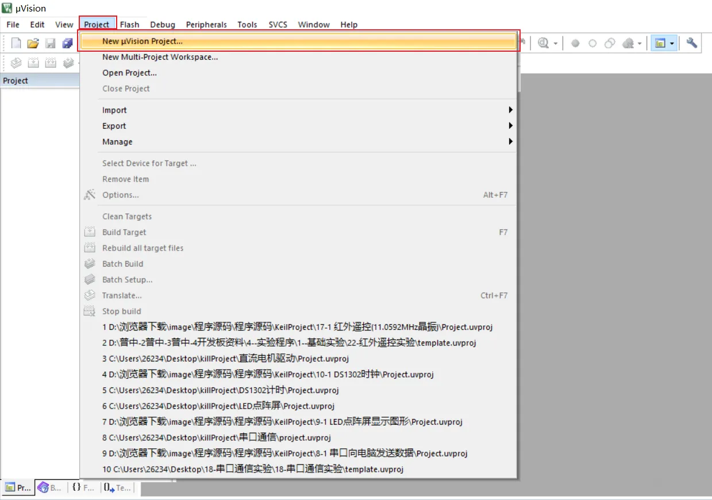
Task: Open the Flash menu
Action: pyautogui.click(x=129, y=24)
